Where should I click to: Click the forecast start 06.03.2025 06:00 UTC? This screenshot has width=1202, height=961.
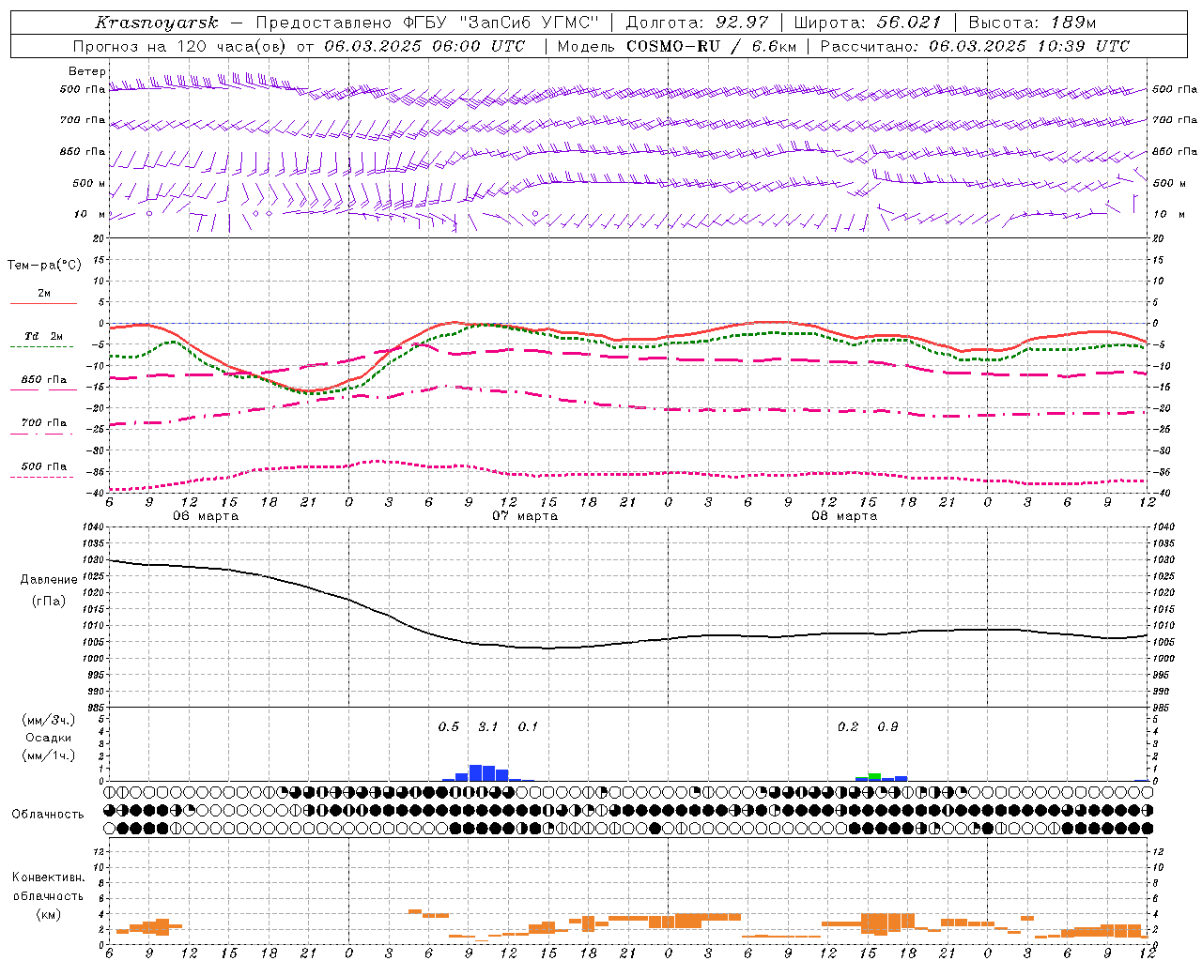click(425, 46)
